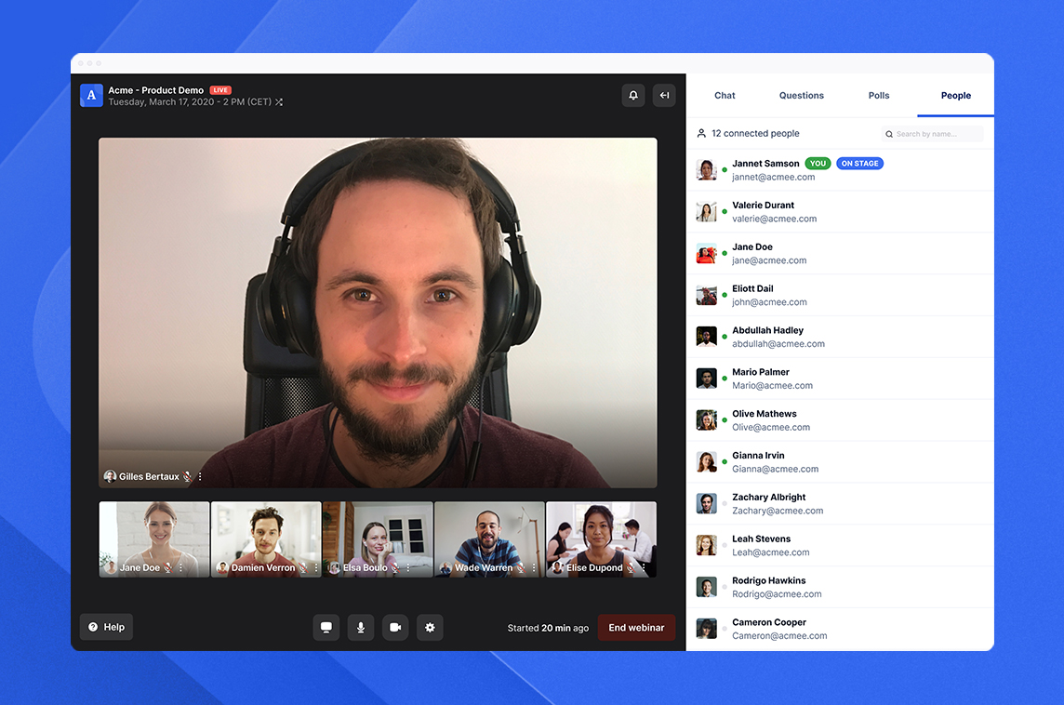The height and width of the screenshot is (705, 1064).
Task: Select Mario Palmer in the people list
Action: tap(840, 379)
